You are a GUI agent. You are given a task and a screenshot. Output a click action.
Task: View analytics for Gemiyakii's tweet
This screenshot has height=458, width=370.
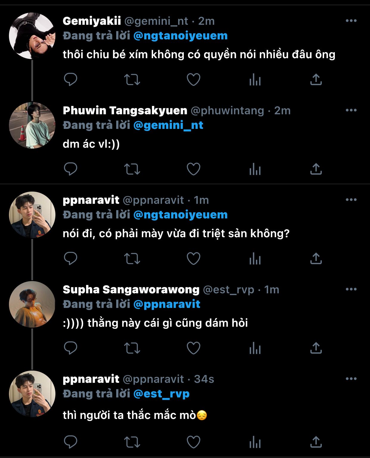click(255, 80)
